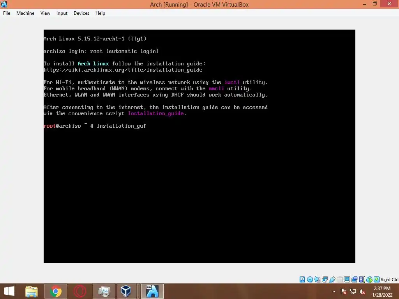Click the USB devices status icon
This screenshot has width=399, height=299.
(x=332, y=280)
